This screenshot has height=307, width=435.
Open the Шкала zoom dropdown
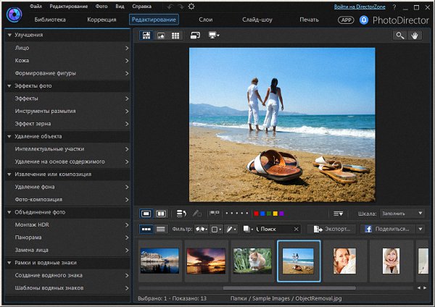402,214
